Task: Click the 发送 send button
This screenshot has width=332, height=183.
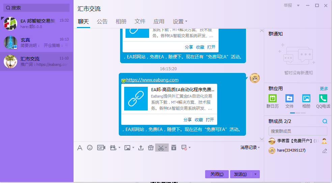Action: click(240, 174)
